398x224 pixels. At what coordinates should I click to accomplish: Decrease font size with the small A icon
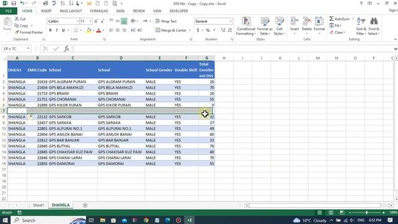(x=102, y=21)
